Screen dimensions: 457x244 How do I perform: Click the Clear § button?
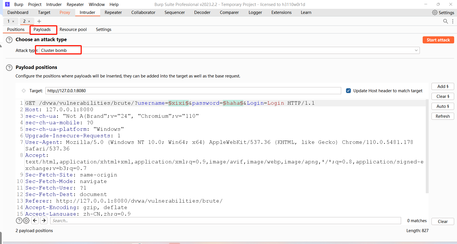[443, 96]
